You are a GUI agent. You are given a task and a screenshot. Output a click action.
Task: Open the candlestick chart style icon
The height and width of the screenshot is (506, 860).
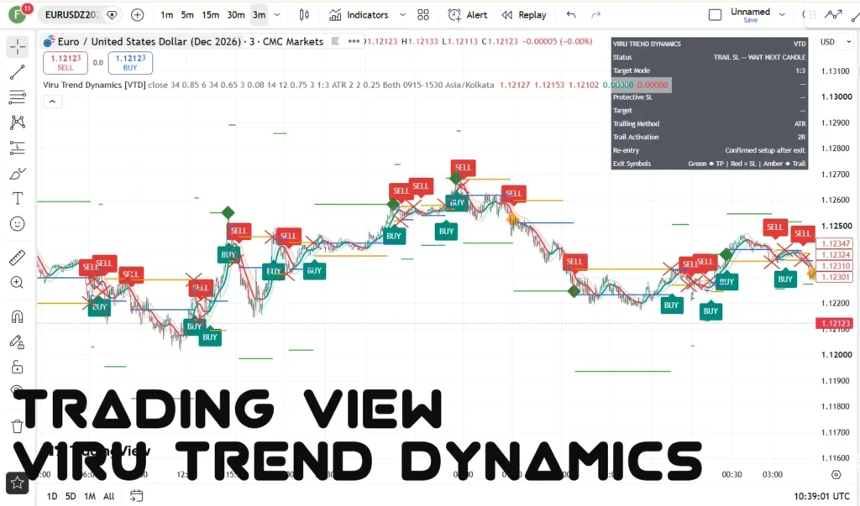pos(304,15)
